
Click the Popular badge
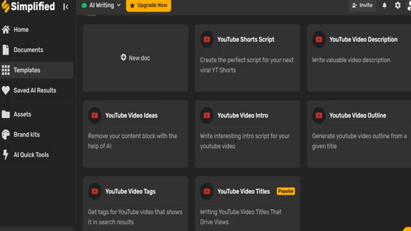pyautogui.click(x=286, y=191)
